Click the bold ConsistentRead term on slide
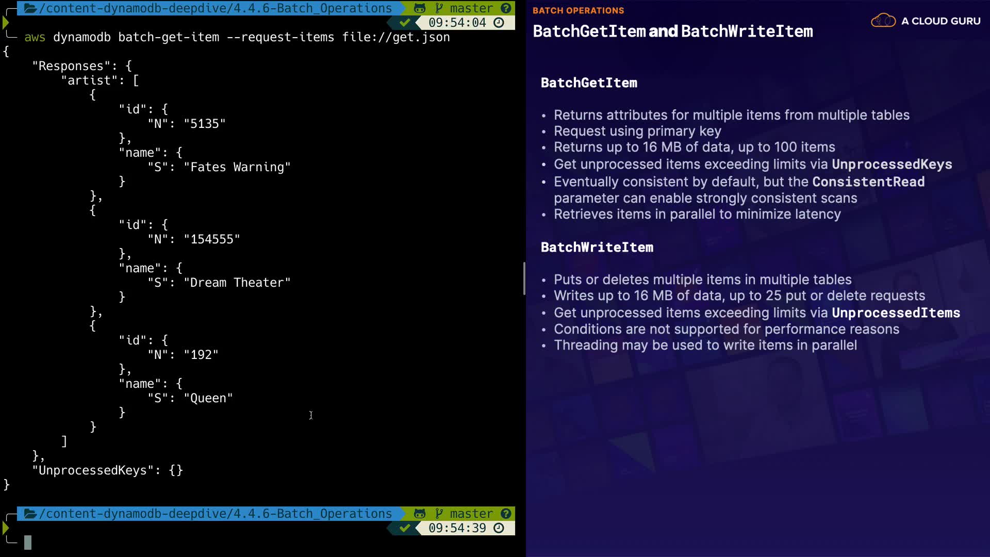990x557 pixels. pos(868,182)
